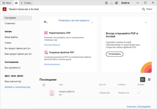The image size is (157, 109).
Task: Open Все документы under Соглашения
Action: [x=13, y=68]
